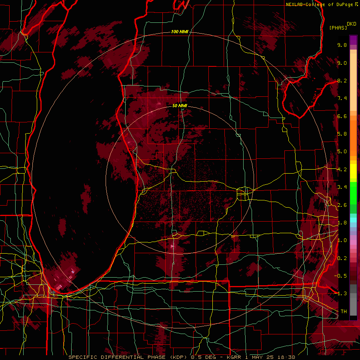Select the 5.0 legend value
The height and width of the screenshot is (360, 360).
tap(342, 152)
